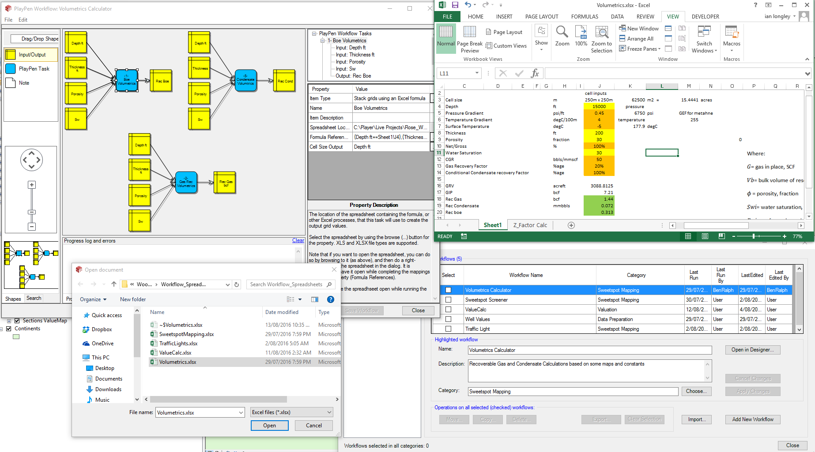Check the Sweetspot Screener workflow checkbox
Viewport: 815px width, 452px height.
tap(448, 300)
